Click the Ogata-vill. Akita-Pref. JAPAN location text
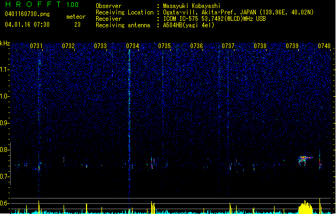The height and width of the screenshot is (214, 336). tap(238, 12)
